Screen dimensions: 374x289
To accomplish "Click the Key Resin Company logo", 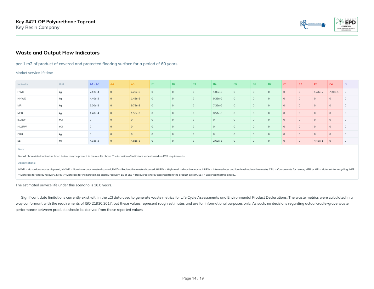I will 313,25.
